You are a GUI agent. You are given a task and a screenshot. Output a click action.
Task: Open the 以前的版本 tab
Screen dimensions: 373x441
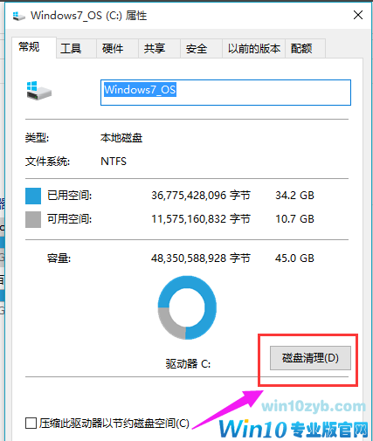[x=253, y=48]
